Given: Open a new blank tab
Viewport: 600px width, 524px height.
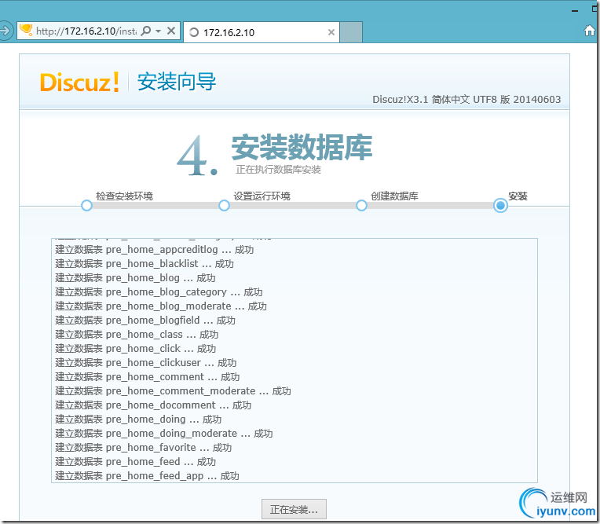Looking at the screenshot, I should click(x=351, y=32).
